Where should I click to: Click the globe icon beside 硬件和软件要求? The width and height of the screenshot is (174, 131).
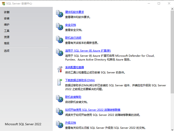point(59,14)
